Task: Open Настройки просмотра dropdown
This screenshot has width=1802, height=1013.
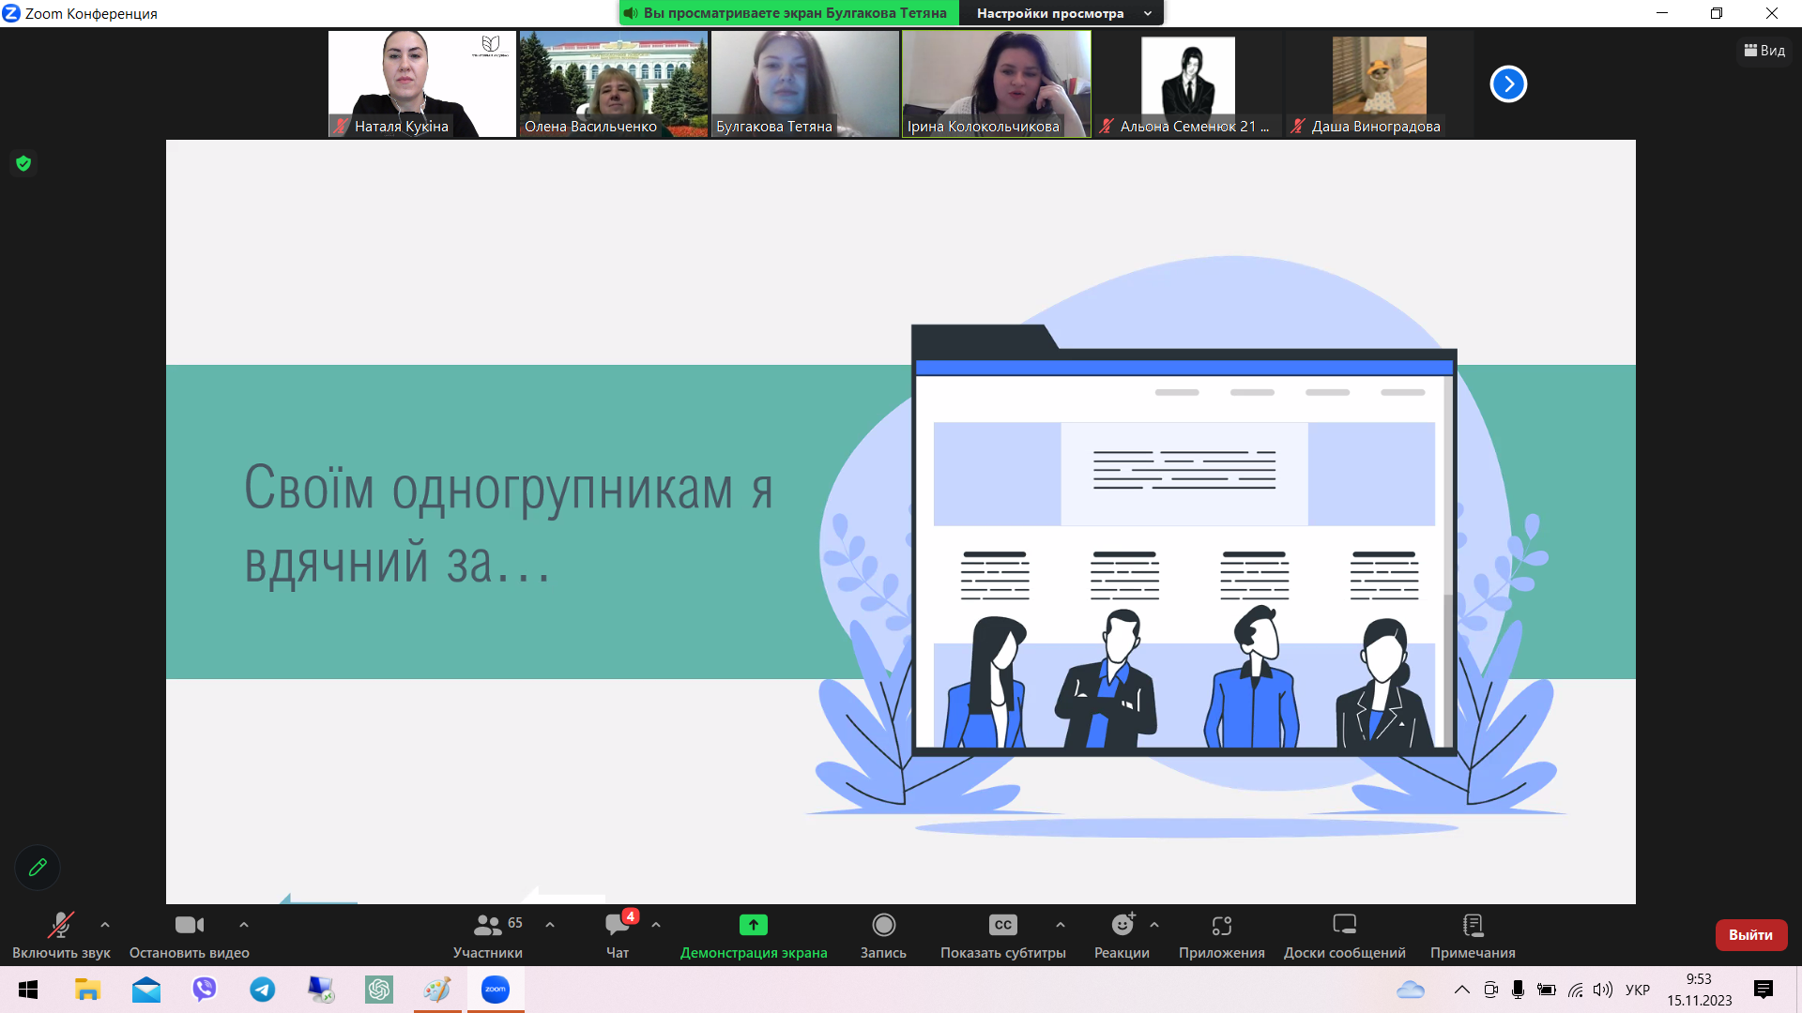Action: pos(1061,13)
